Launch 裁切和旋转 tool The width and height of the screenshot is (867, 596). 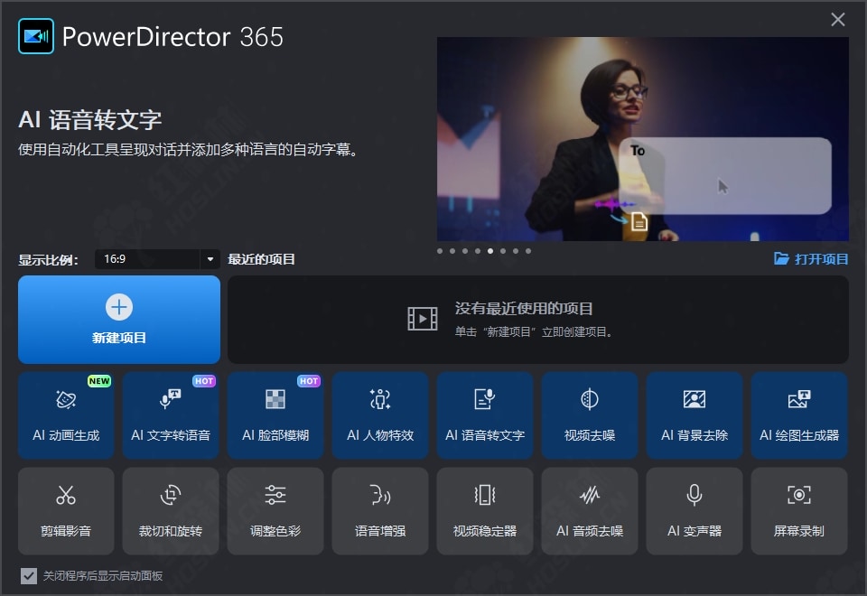tap(171, 511)
